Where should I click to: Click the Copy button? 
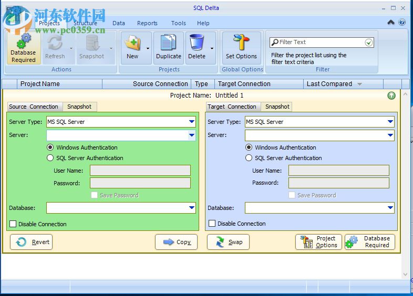[176, 242]
